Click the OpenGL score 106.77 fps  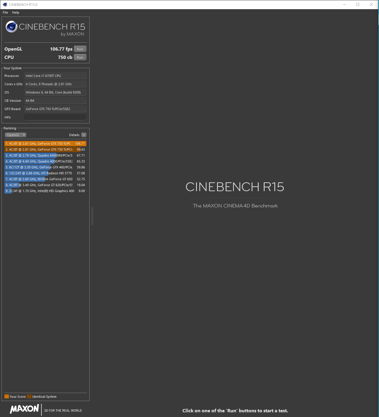tap(61, 49)
